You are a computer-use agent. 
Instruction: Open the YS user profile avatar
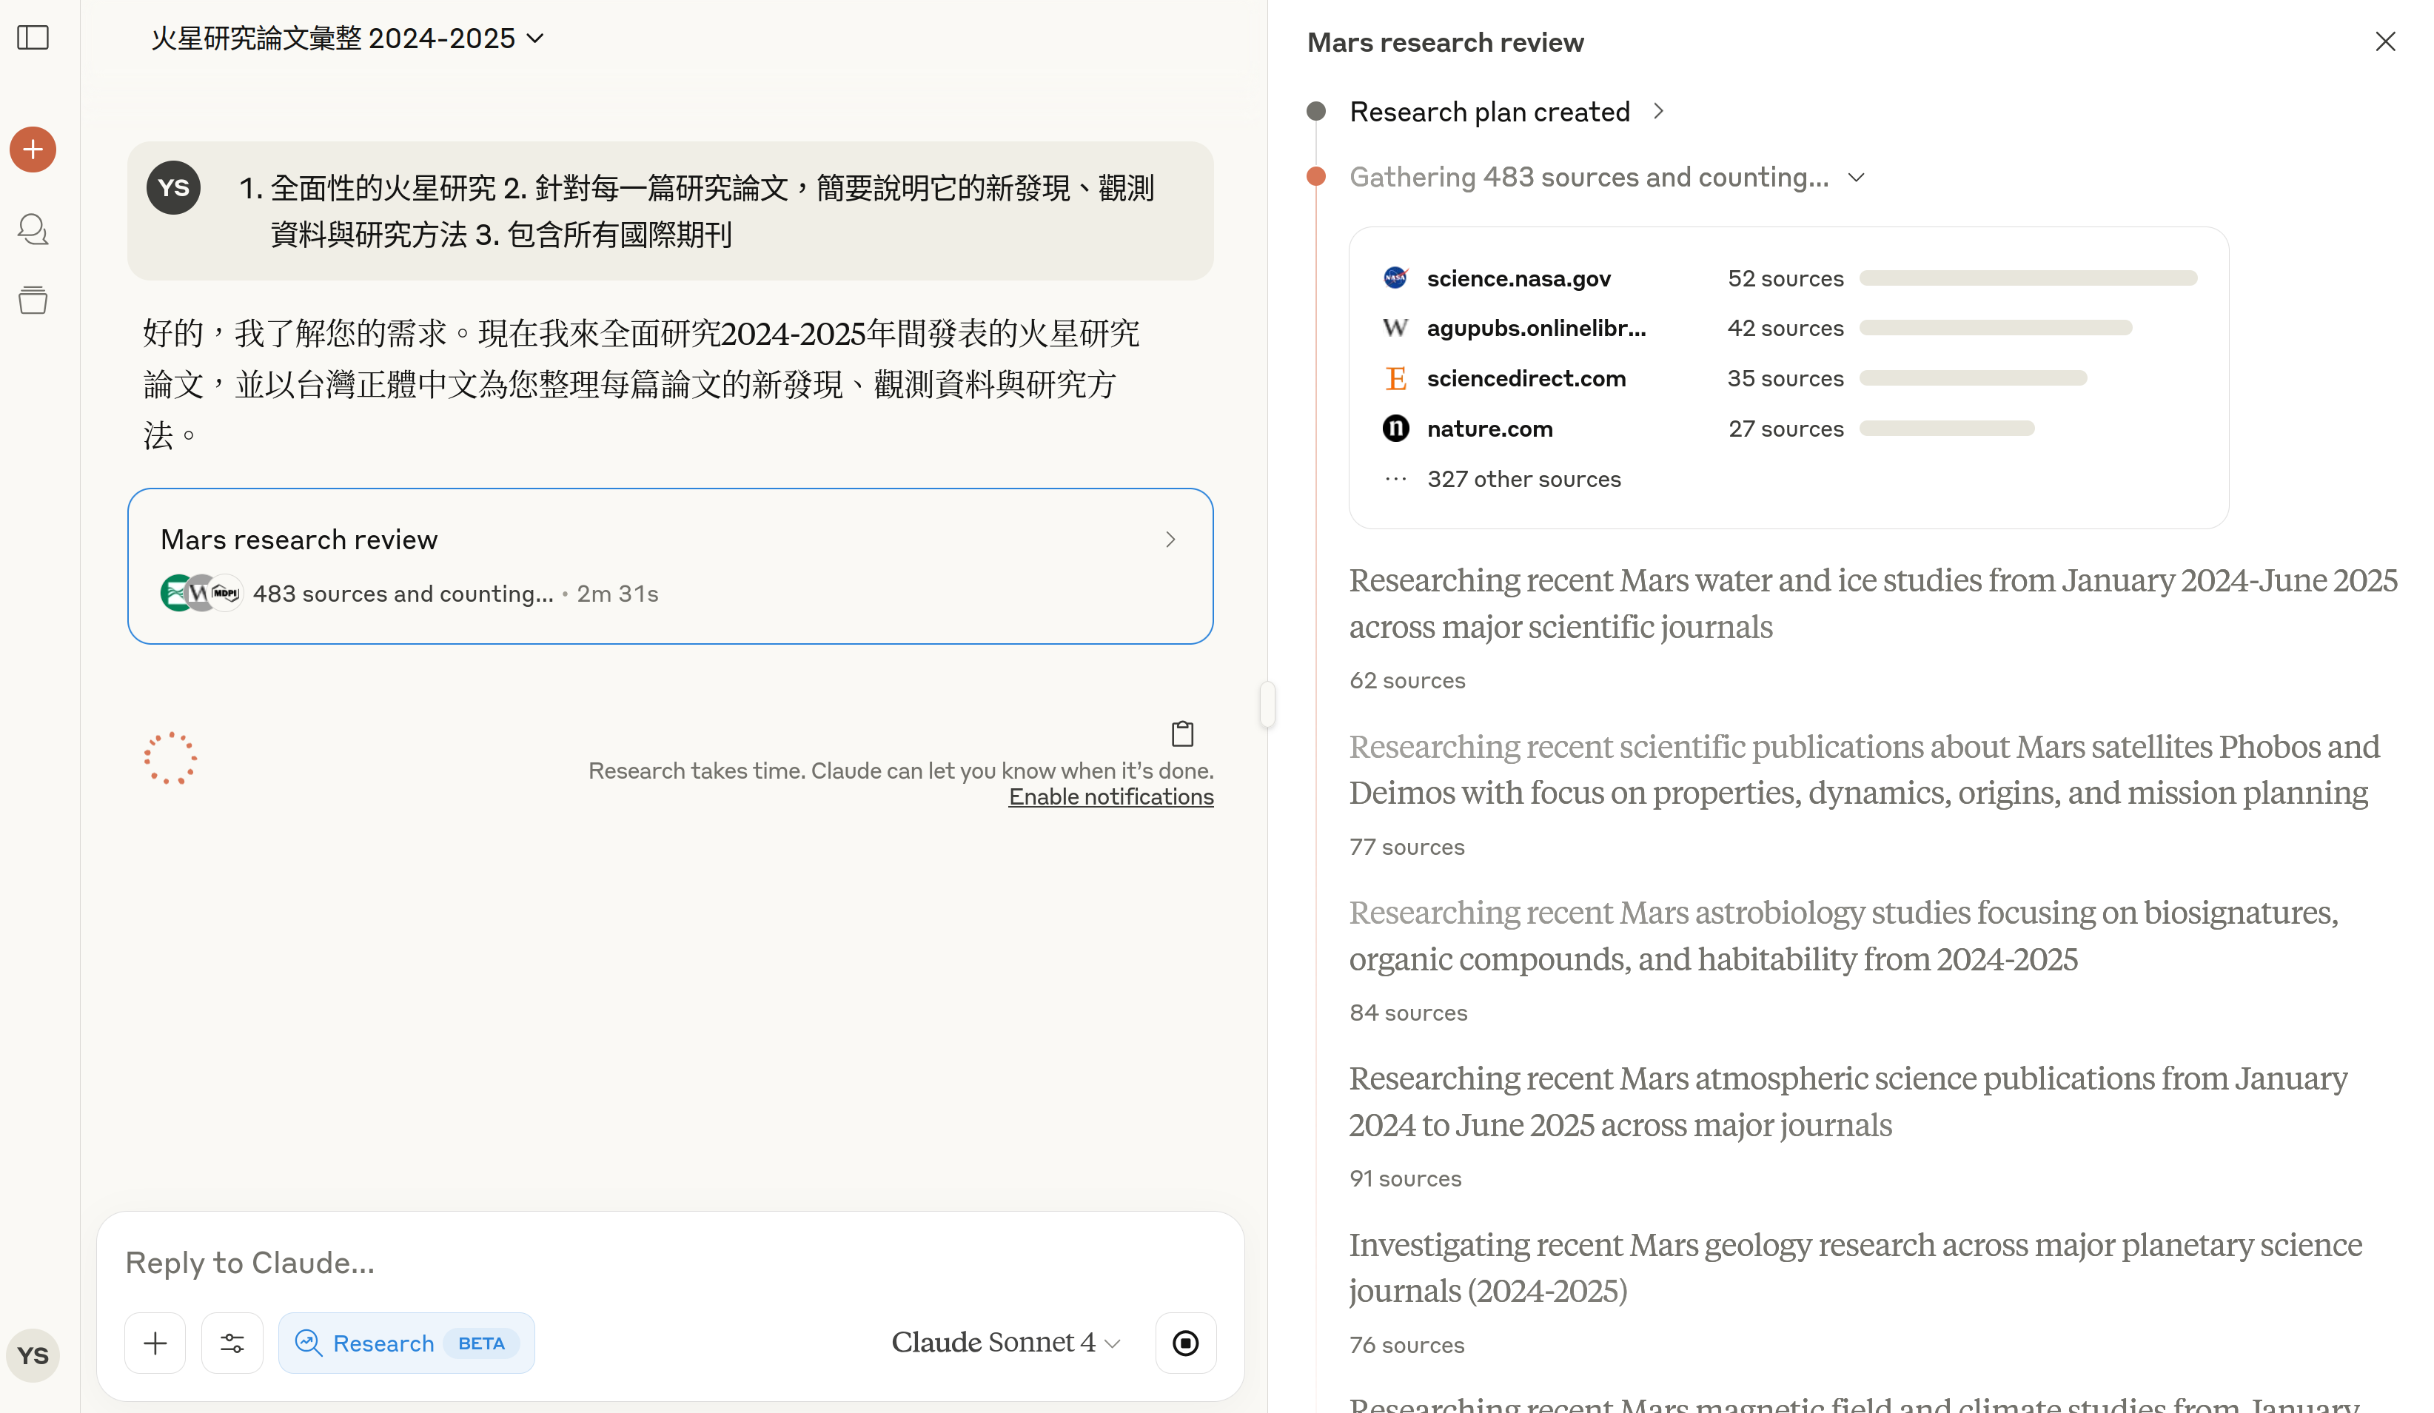[33, 1355]
